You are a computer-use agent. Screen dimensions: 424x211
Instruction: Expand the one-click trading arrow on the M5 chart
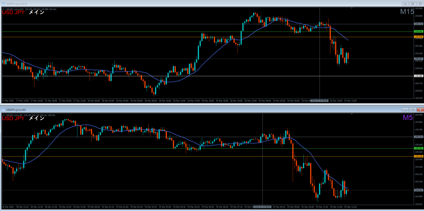[3, 114]
